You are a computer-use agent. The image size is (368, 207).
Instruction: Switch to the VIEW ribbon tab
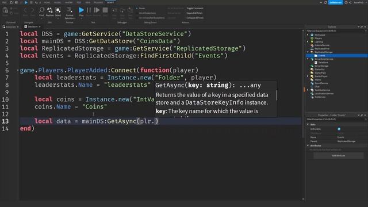[x=88, y=2]
